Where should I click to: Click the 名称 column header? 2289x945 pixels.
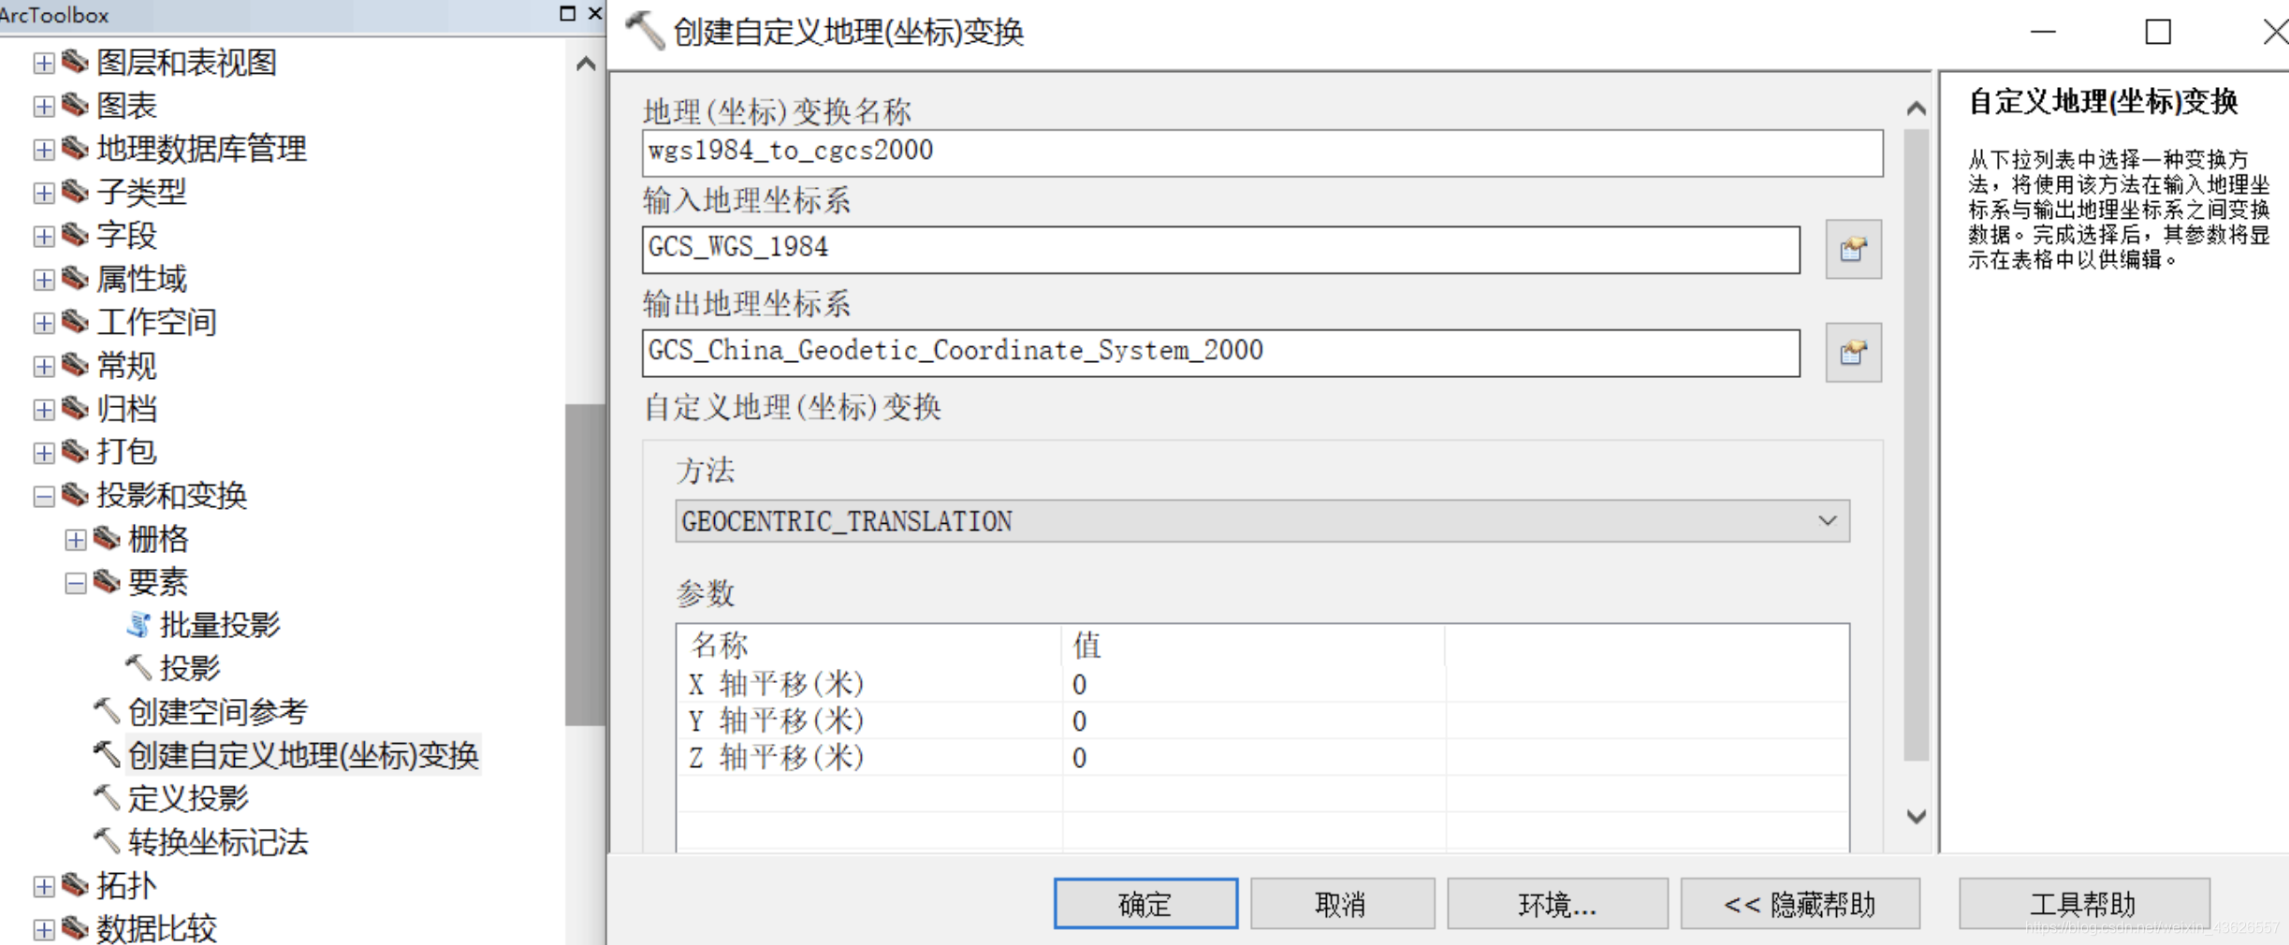869,645
